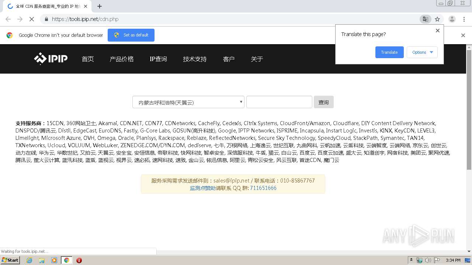
Task: Click the network tray icon
Action: [x=419, y=260]
